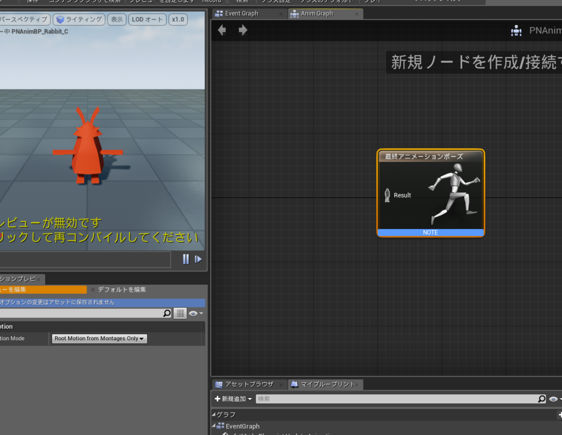Open the 新規追加 dropdown in My Blueprint

pos(233,399)
